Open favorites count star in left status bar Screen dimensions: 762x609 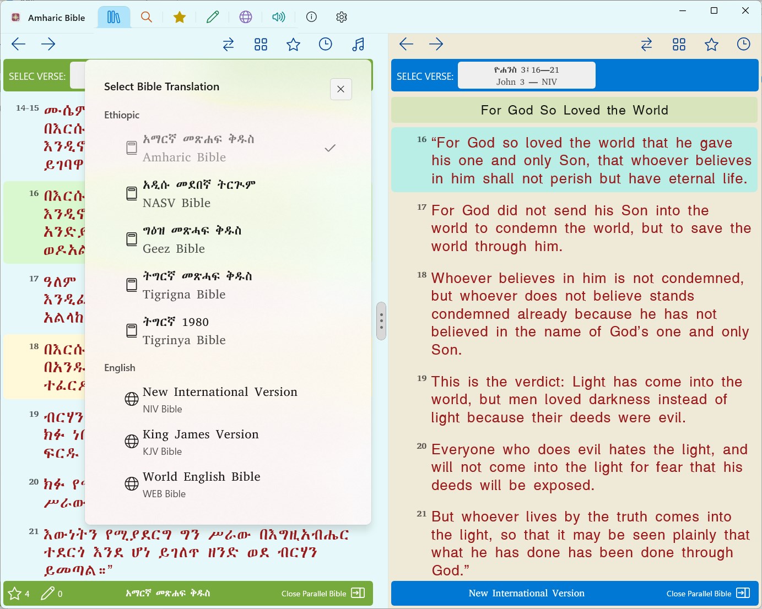19,594
